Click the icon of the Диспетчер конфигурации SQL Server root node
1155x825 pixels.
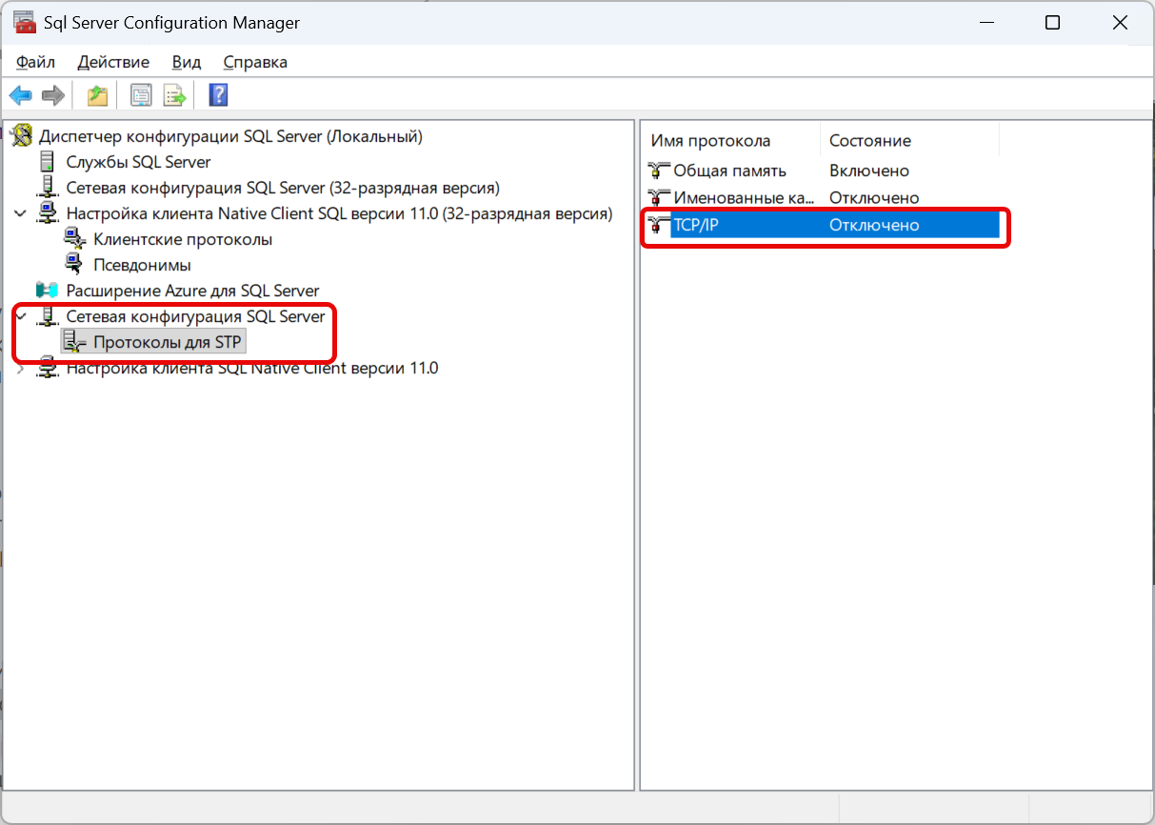click(22, 136)
